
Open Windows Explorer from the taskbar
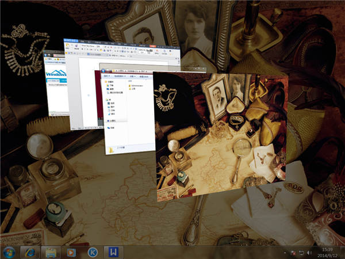pyautogui.click(x=51, y=252)
